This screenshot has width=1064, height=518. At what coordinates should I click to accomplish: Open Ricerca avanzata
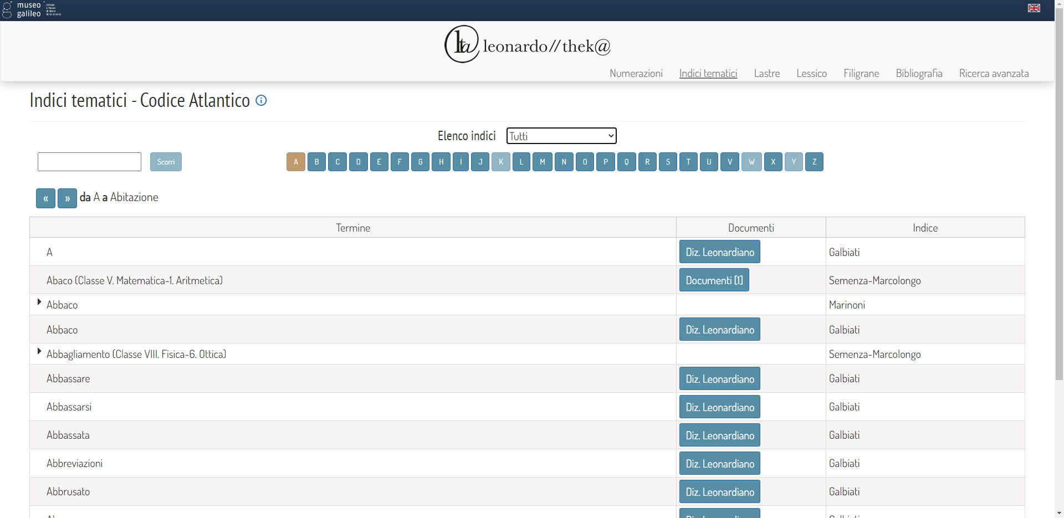994,73
